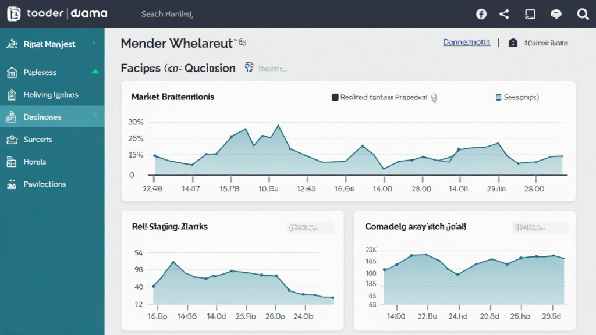Click the app logo in top-left corner

tap(14, 14)
